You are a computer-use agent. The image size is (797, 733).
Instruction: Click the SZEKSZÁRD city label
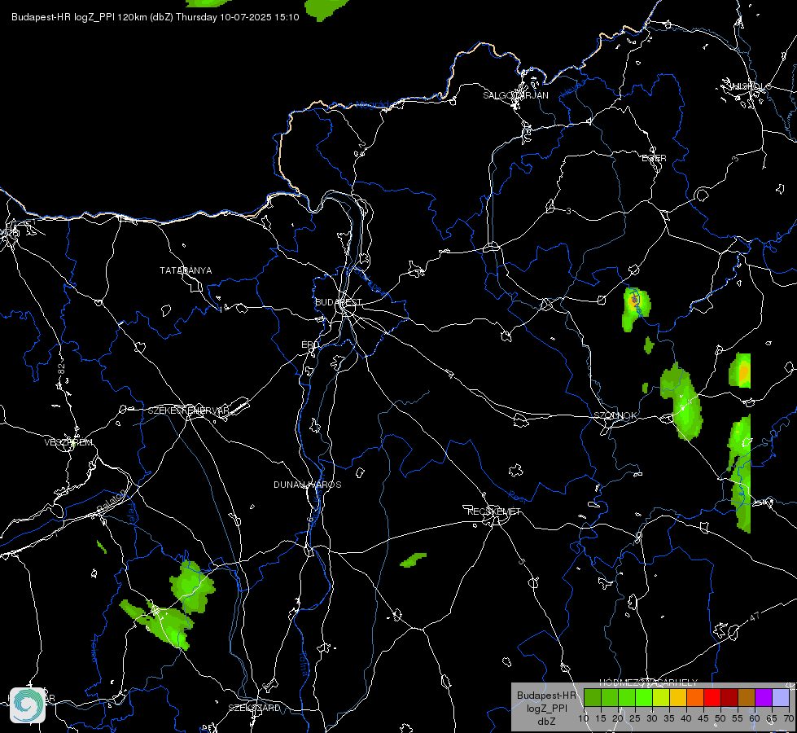click(x=254, y=708)
